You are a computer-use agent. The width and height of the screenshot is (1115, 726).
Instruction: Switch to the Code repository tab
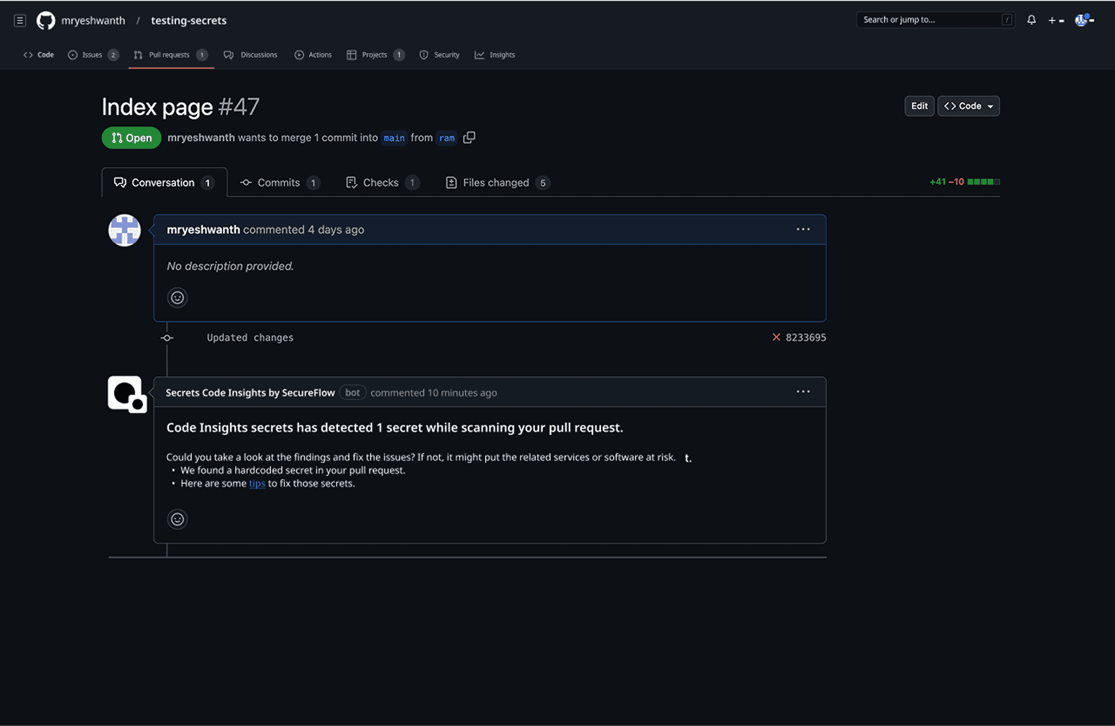point(39,55)
